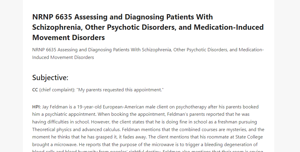The image size is (300, 152).
Task: Click Medication-Induced in the bold heading
Action: point(229,27)
